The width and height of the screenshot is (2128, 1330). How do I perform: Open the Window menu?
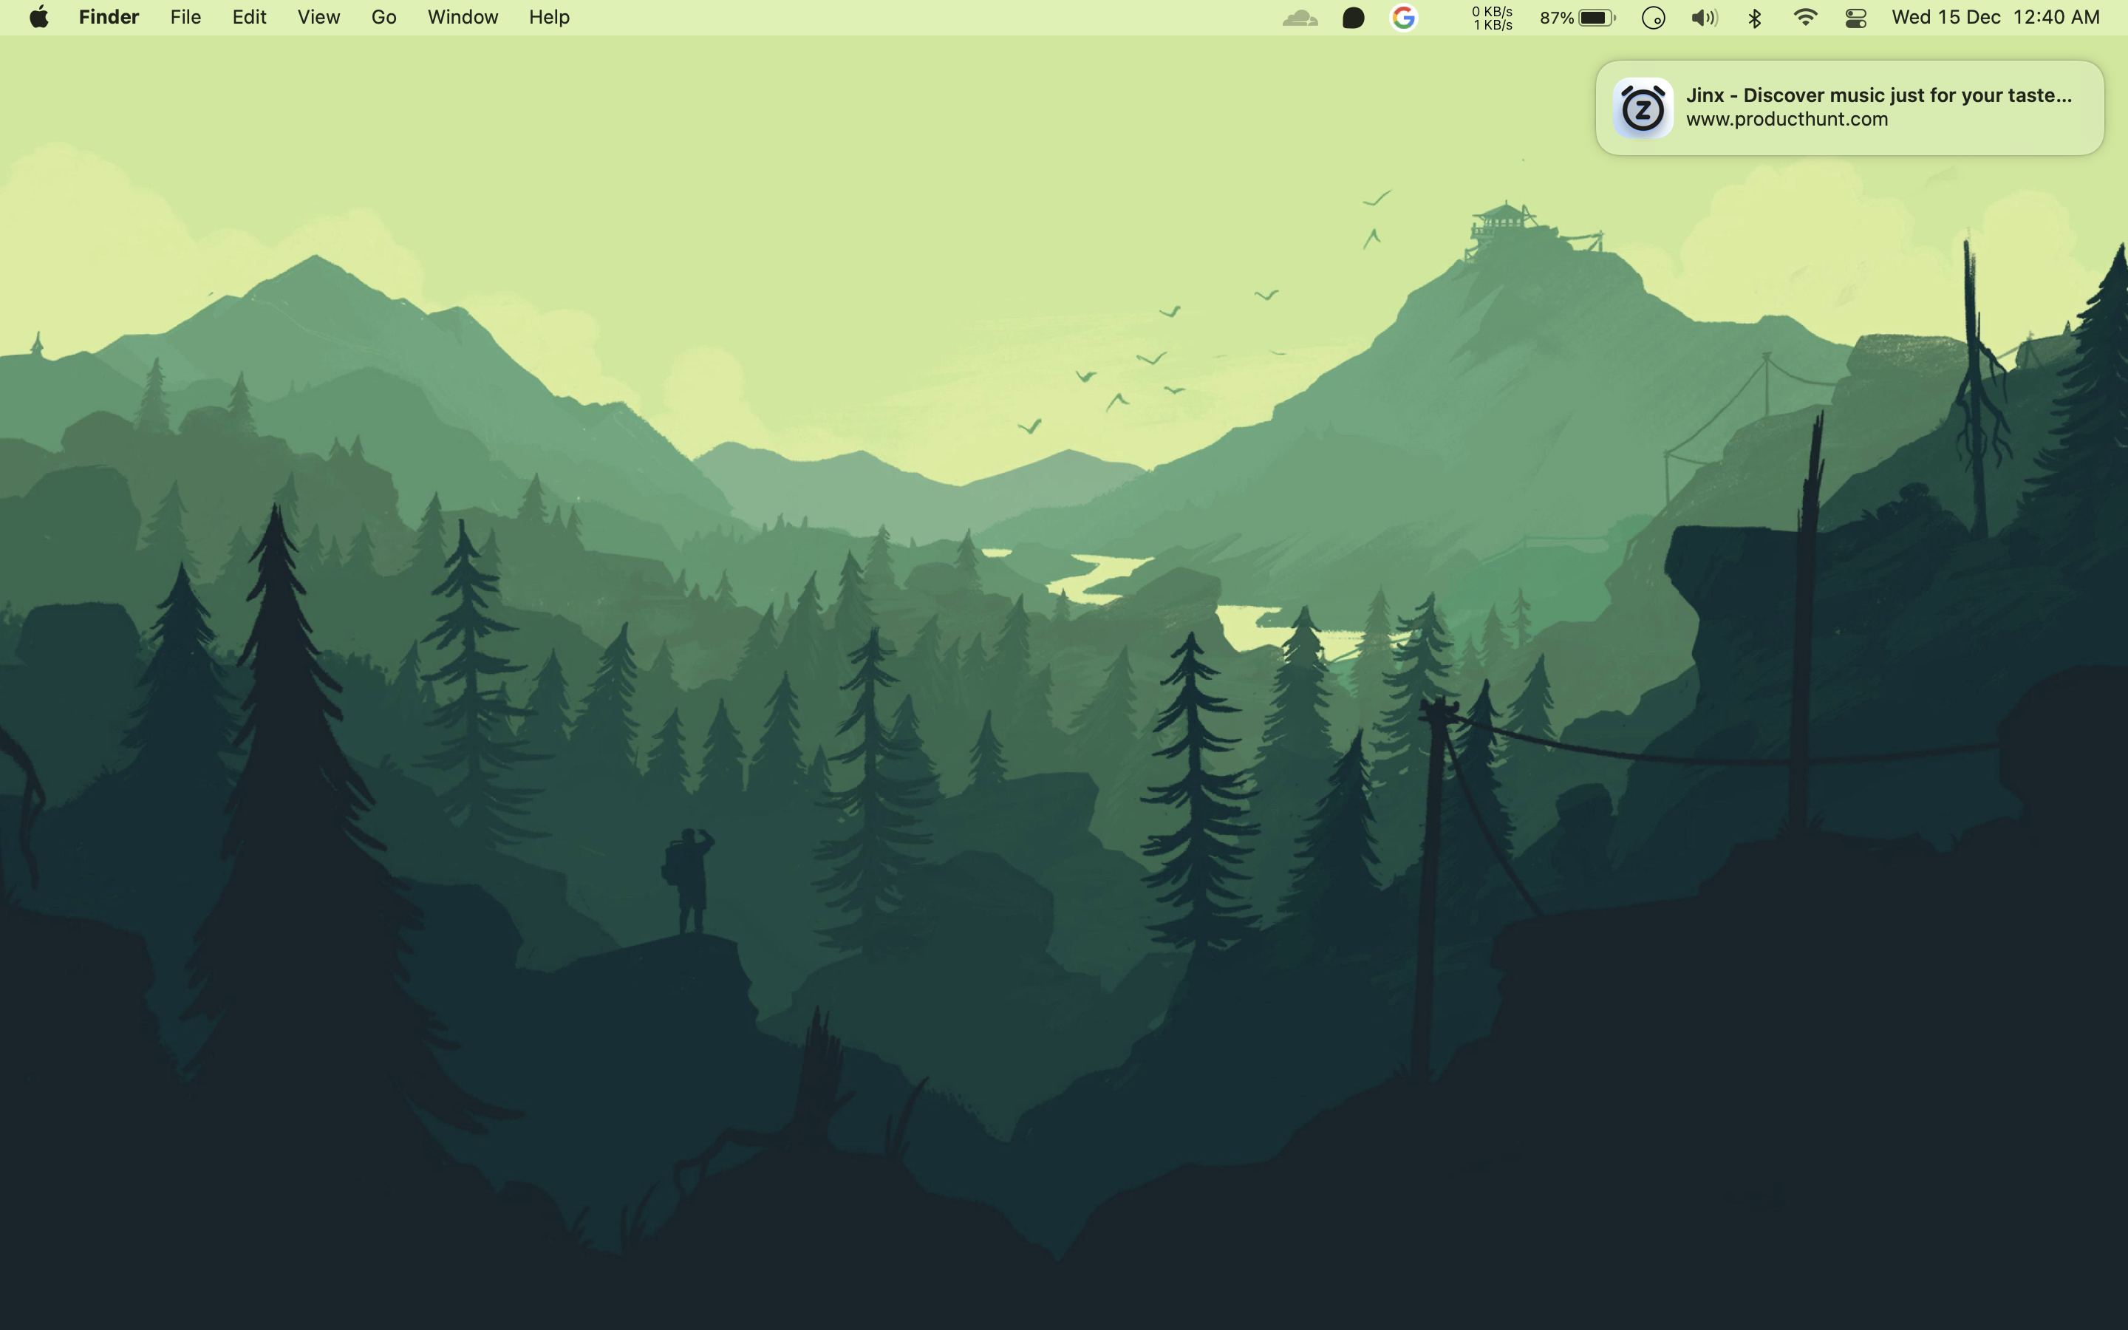[463, 18]
